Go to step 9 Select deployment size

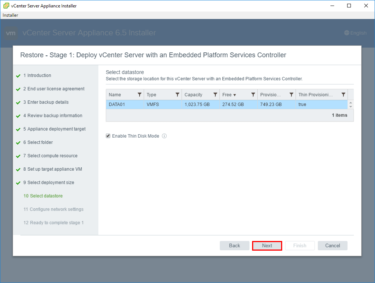pos(49,183)
